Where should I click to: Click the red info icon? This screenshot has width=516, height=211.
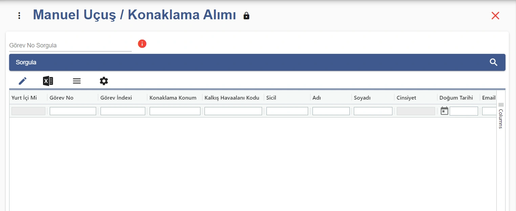(x=142, y=44)
